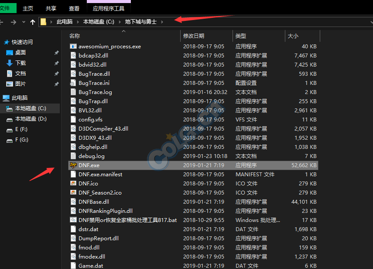Click the BugTrace.ini settings file icon
This screenshot has height=269, width=373.
pyautogui.click(x=73, y=83)
